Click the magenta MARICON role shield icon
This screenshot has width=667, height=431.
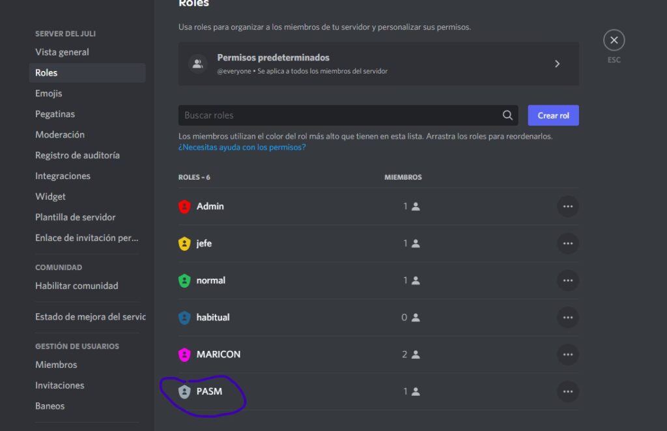pyautogui.click(x=184, y=354)
